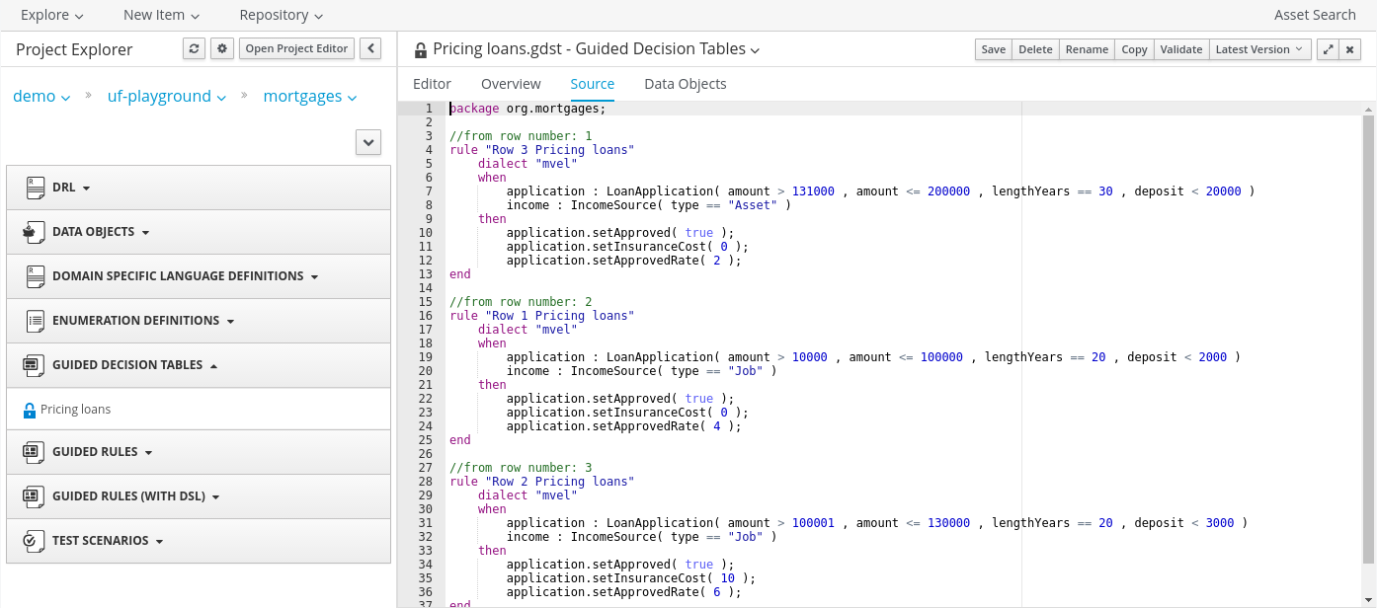1377x608 pixels.
Task: Select the Source tab
Action: click(x=593, y=84)
